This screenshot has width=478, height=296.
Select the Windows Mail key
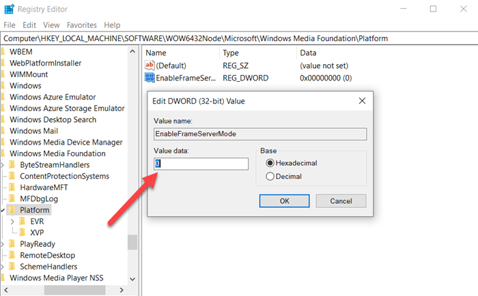coord(33,131)
